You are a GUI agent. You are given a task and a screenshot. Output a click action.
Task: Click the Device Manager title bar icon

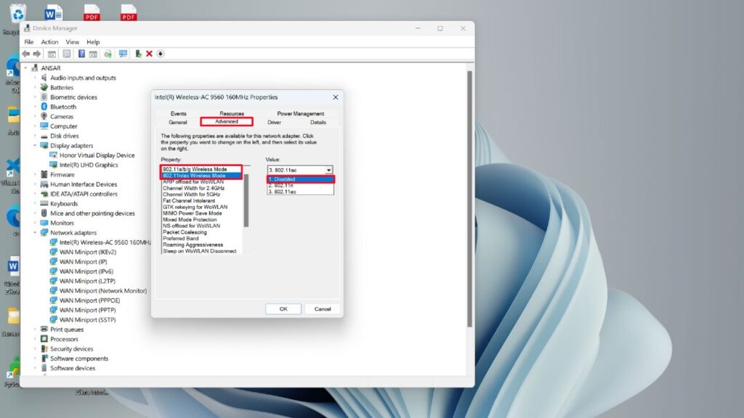click(x=27, y=28)
